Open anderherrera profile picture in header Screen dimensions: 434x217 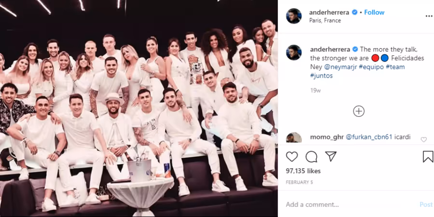(294, 16)
